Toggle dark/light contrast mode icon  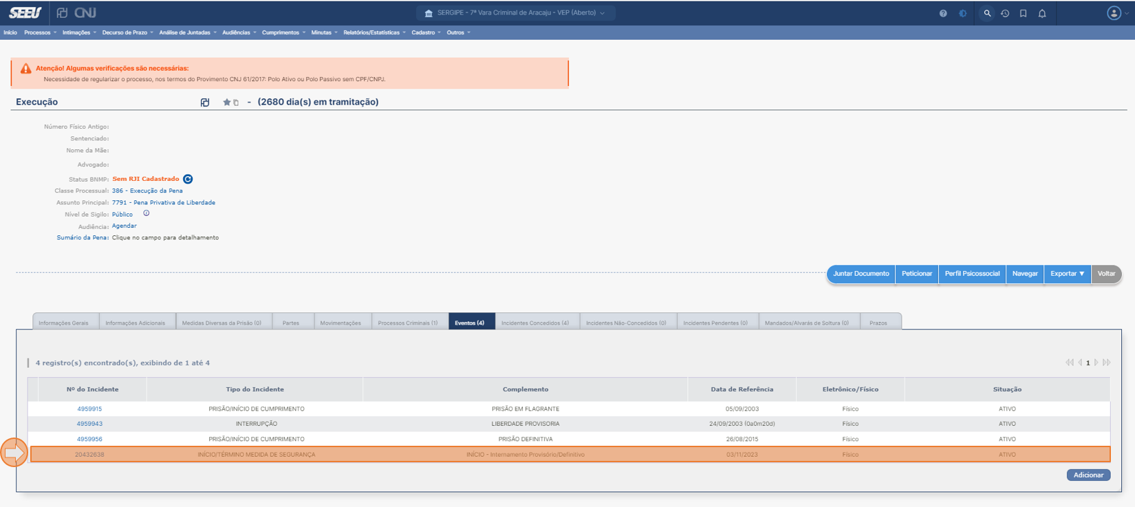pos(963,13)
